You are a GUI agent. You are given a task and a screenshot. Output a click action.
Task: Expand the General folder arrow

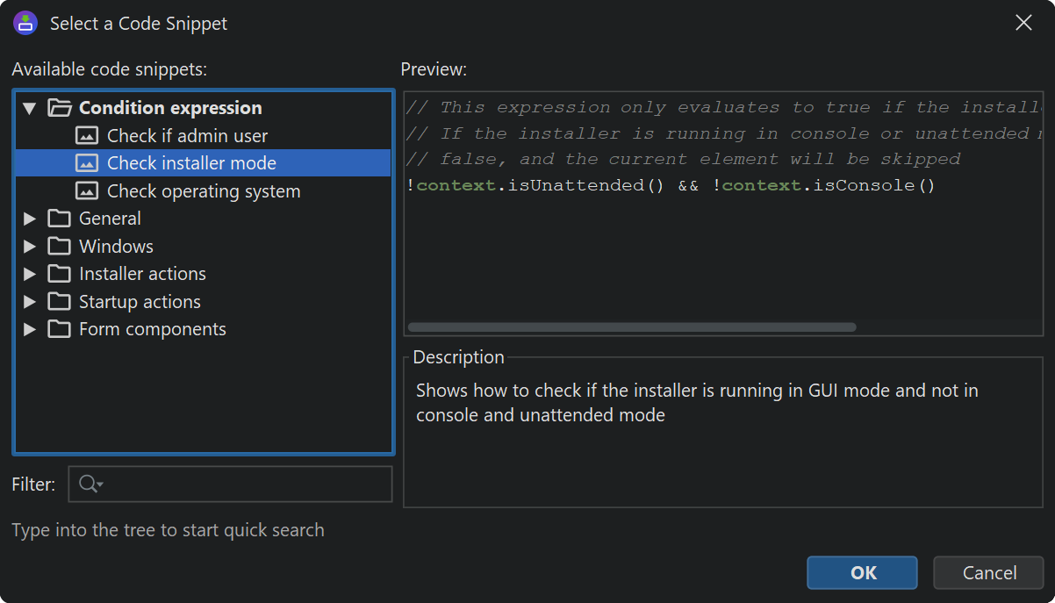30,219
